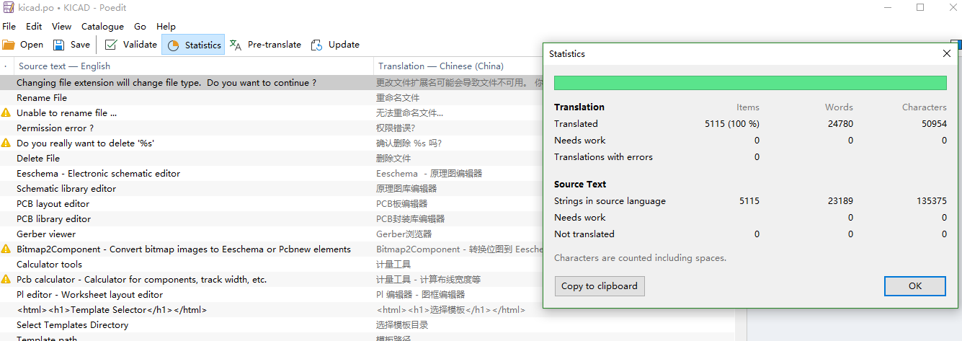Open the File menu
962x341 pixels.
9,27
